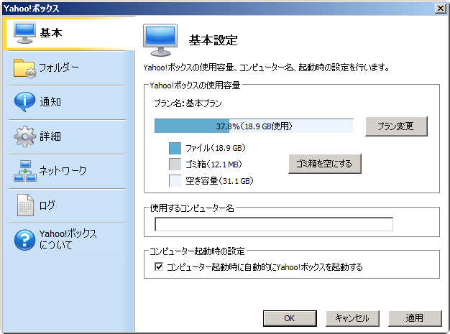Go to the 詳細 settings tab
This screenshot has width=450, height=334.
(x=68, y=136)
